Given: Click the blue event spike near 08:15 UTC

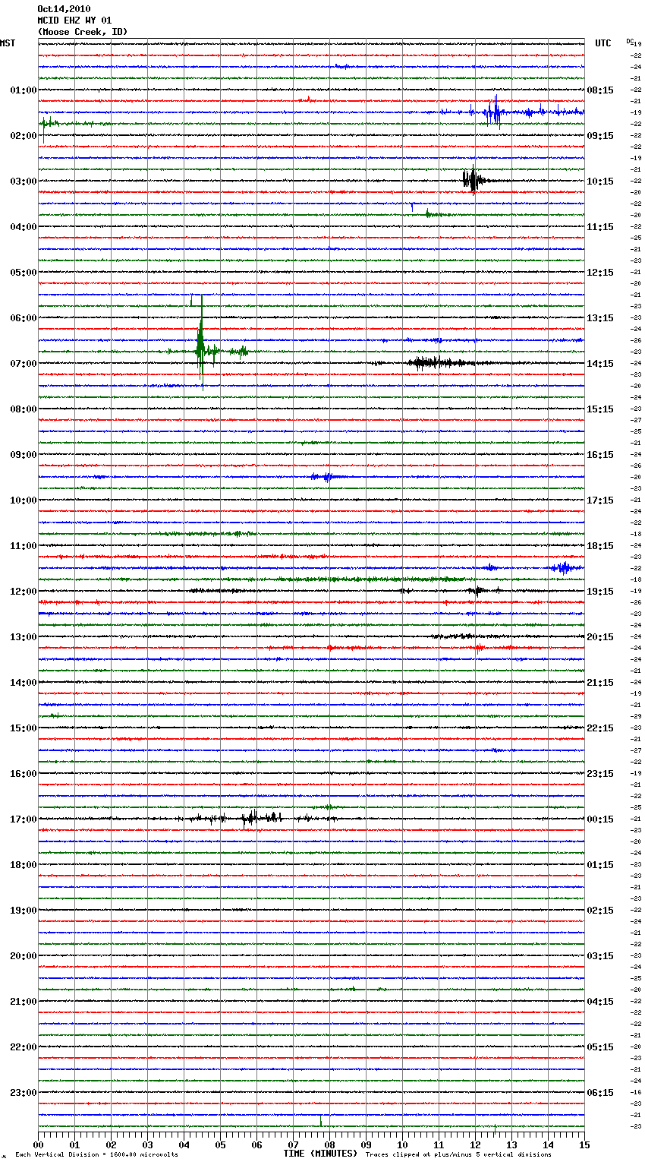Looking at the screenshot, I should 494,112.
